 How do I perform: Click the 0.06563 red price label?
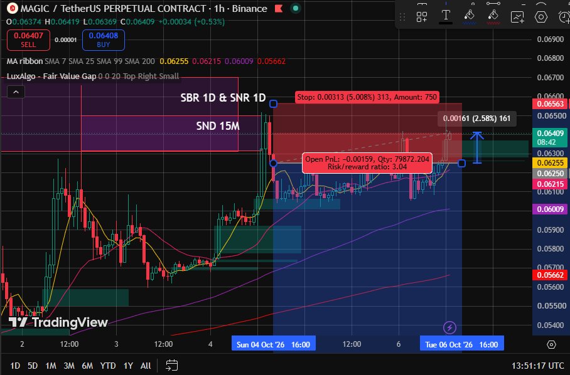(x=551, y=104)
